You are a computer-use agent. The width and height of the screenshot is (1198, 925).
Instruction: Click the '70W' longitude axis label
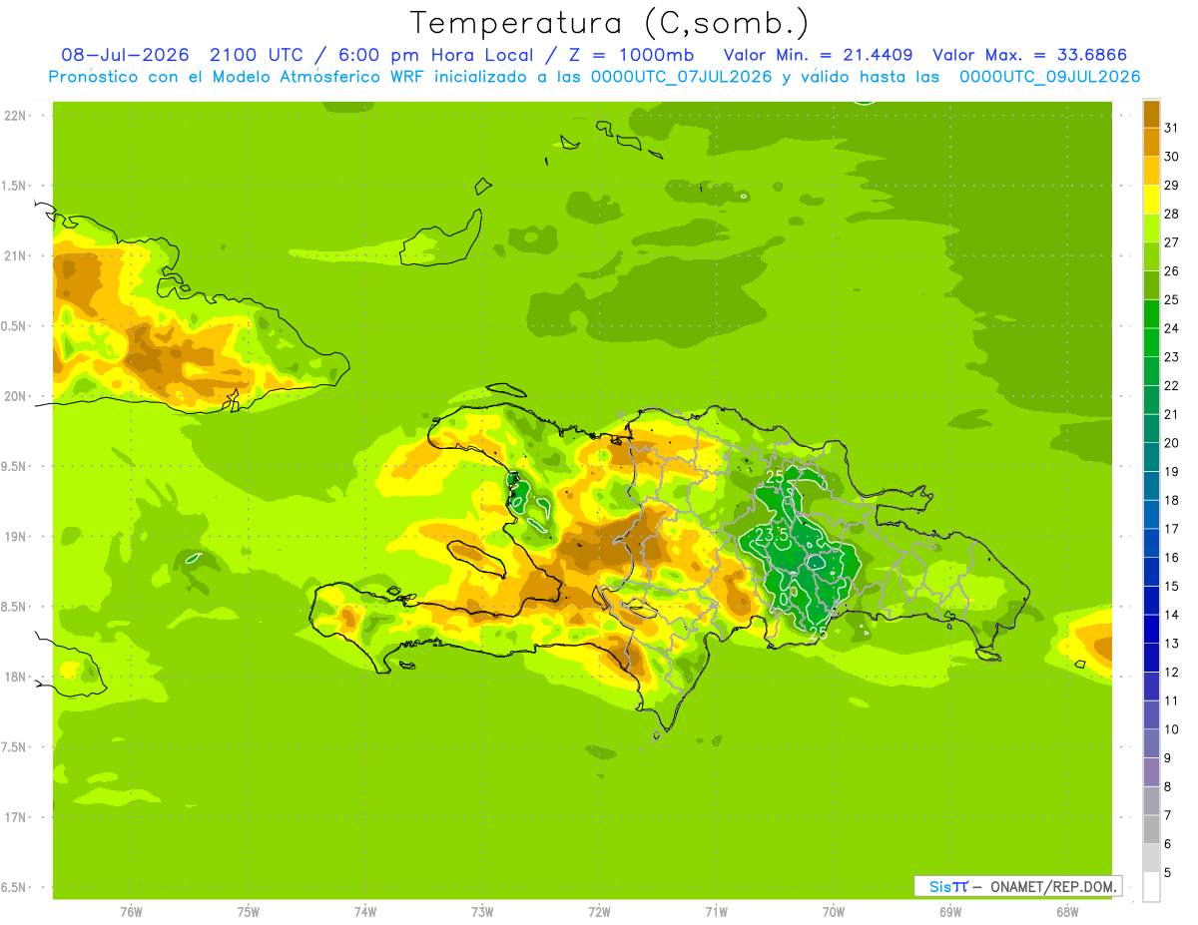(x=834, y=911)
